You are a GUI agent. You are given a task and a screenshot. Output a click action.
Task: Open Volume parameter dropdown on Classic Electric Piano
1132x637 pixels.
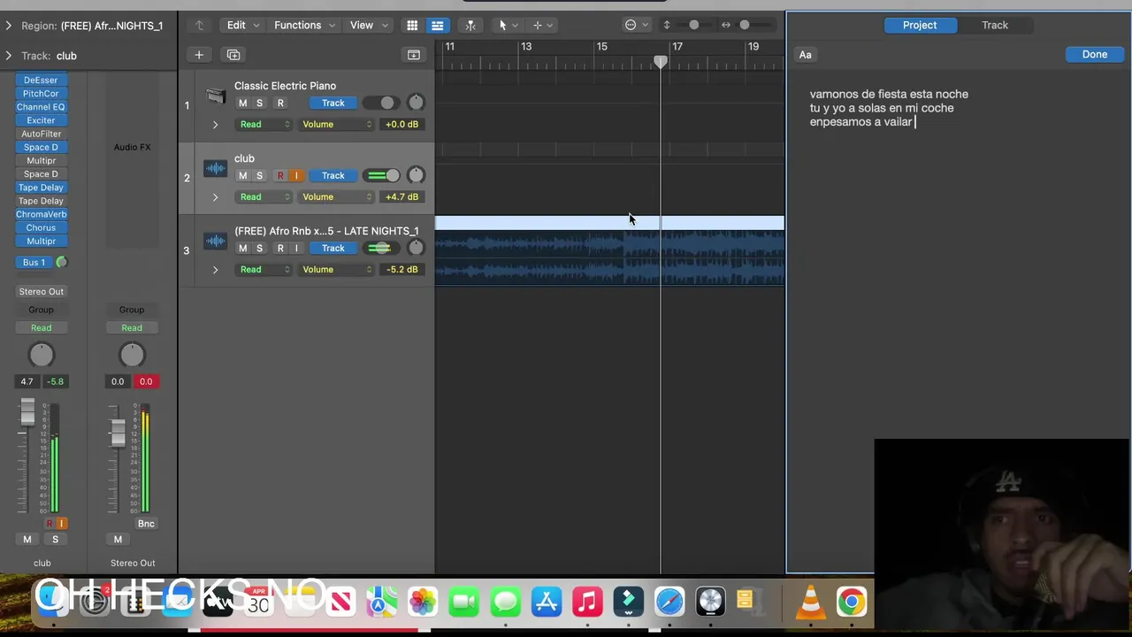337,124
